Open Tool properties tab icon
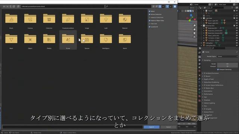The width and height of the screenshot is (239, 134). pyautogui.click(x=199, y=52)
